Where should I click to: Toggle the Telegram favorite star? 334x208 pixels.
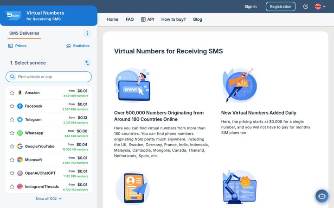coord(12,120)
